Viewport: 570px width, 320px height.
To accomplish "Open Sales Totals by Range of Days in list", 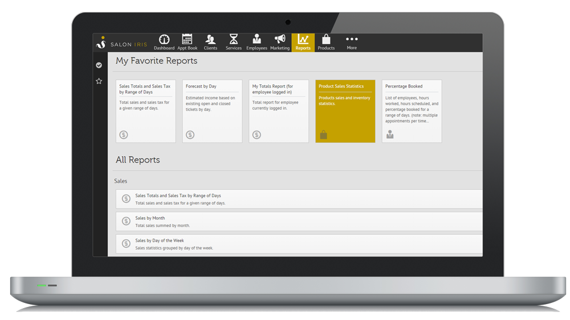I will pos(299,199).
